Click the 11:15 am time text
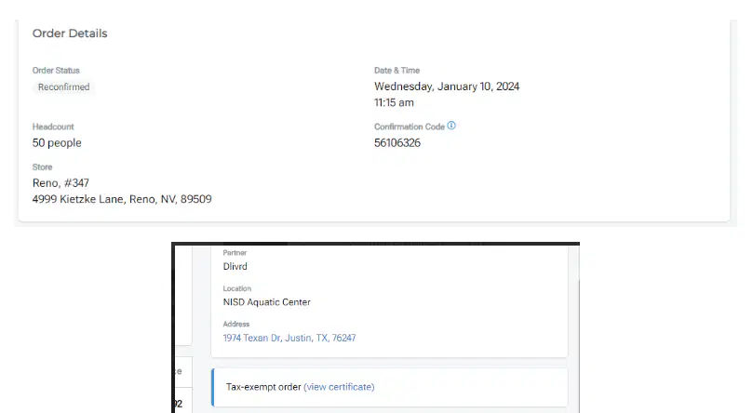The height and width of the screenshot is (413, 753). click(394, 102)
